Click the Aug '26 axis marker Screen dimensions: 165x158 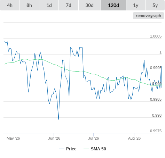point(134,138)
